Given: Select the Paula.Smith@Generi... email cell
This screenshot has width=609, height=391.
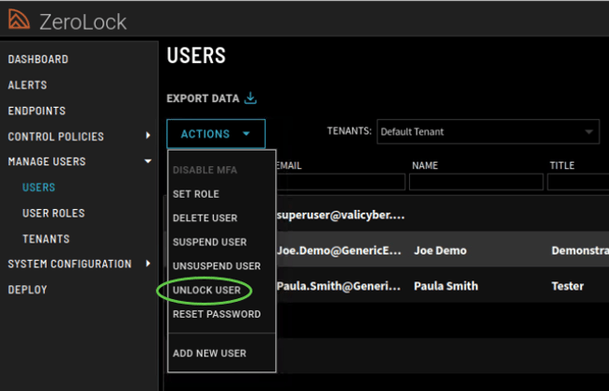Looking at the screenshot, I should (338, 286).
